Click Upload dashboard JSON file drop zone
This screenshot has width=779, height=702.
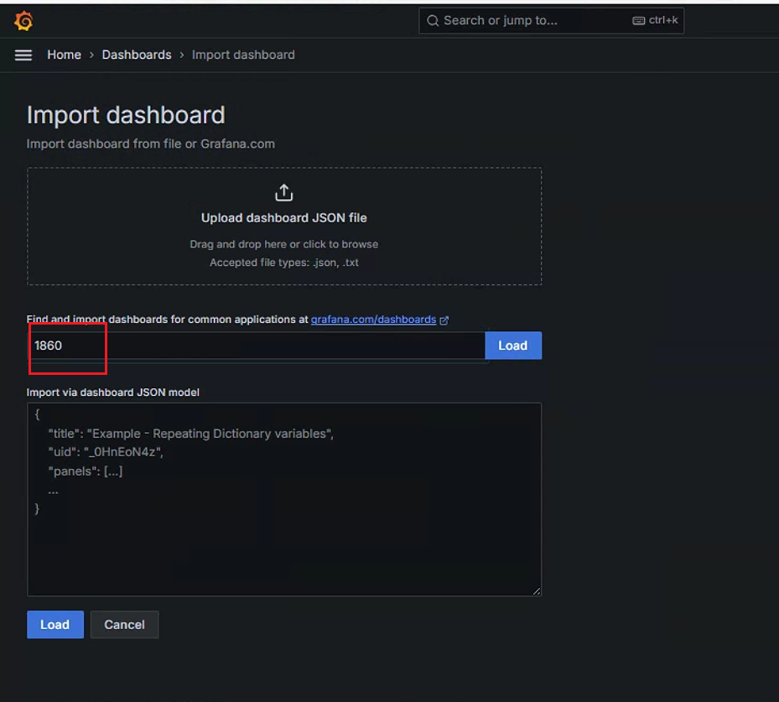284,226
